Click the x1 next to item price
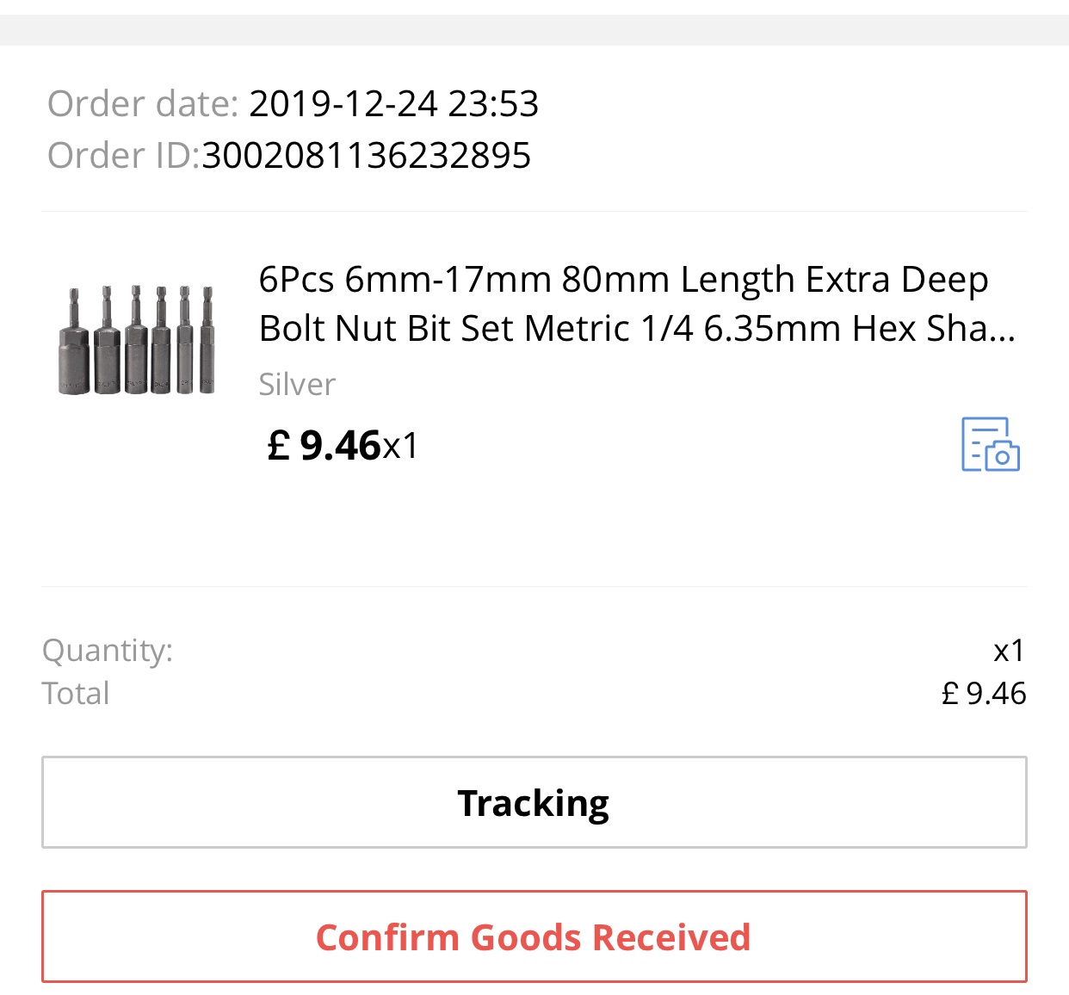The width and height of the screenshot is (1069, 995). point(400,447)
